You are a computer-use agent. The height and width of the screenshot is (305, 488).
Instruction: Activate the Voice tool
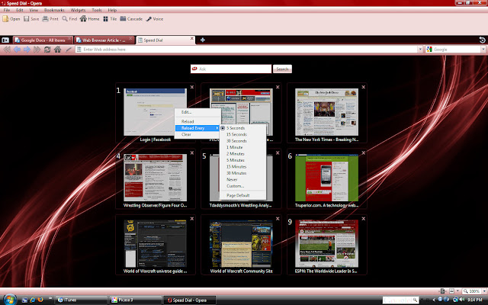(x=155, y=19)
